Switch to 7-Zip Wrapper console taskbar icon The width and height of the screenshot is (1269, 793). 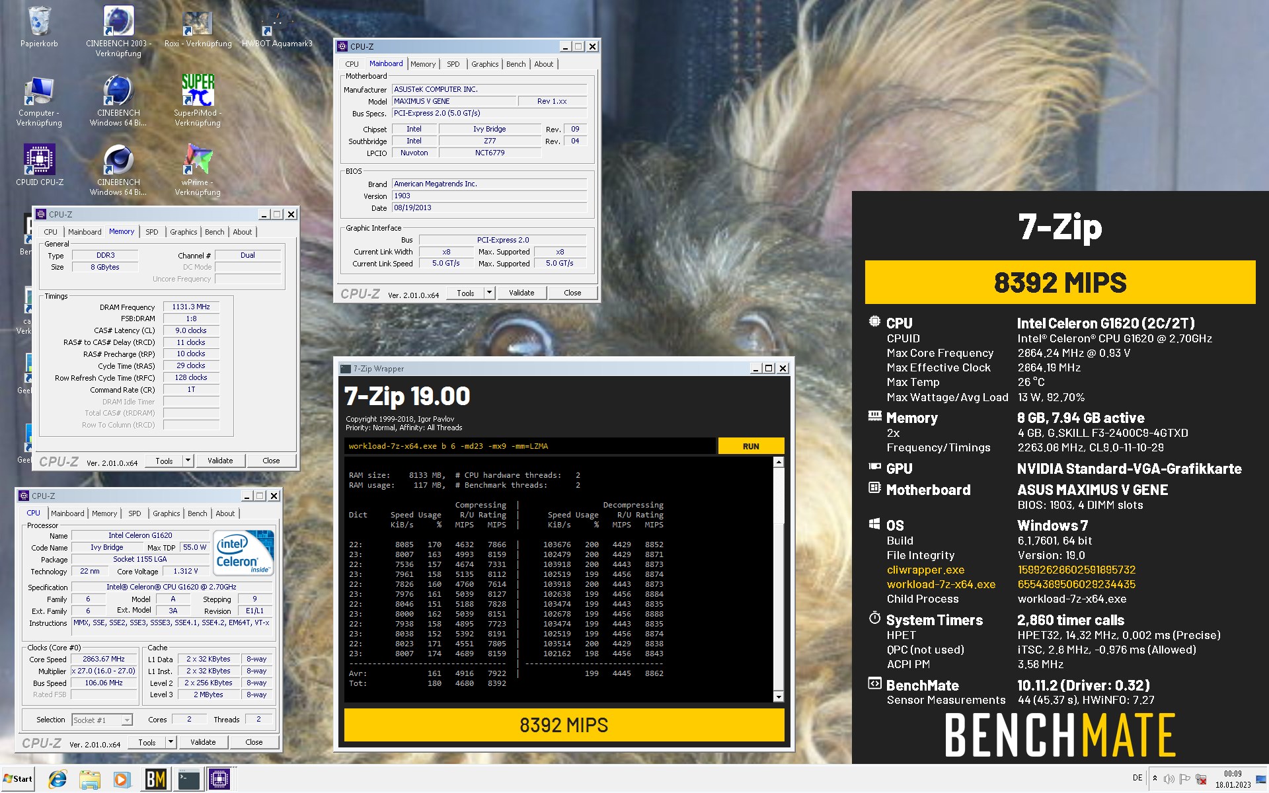[x=188, y=780]
